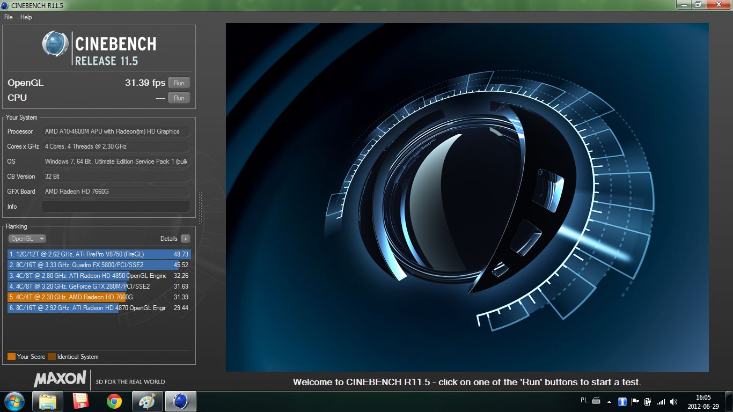733x412 pixels.
Task: Click the Cinebench taskbar icon
Action: pos(181,401)
